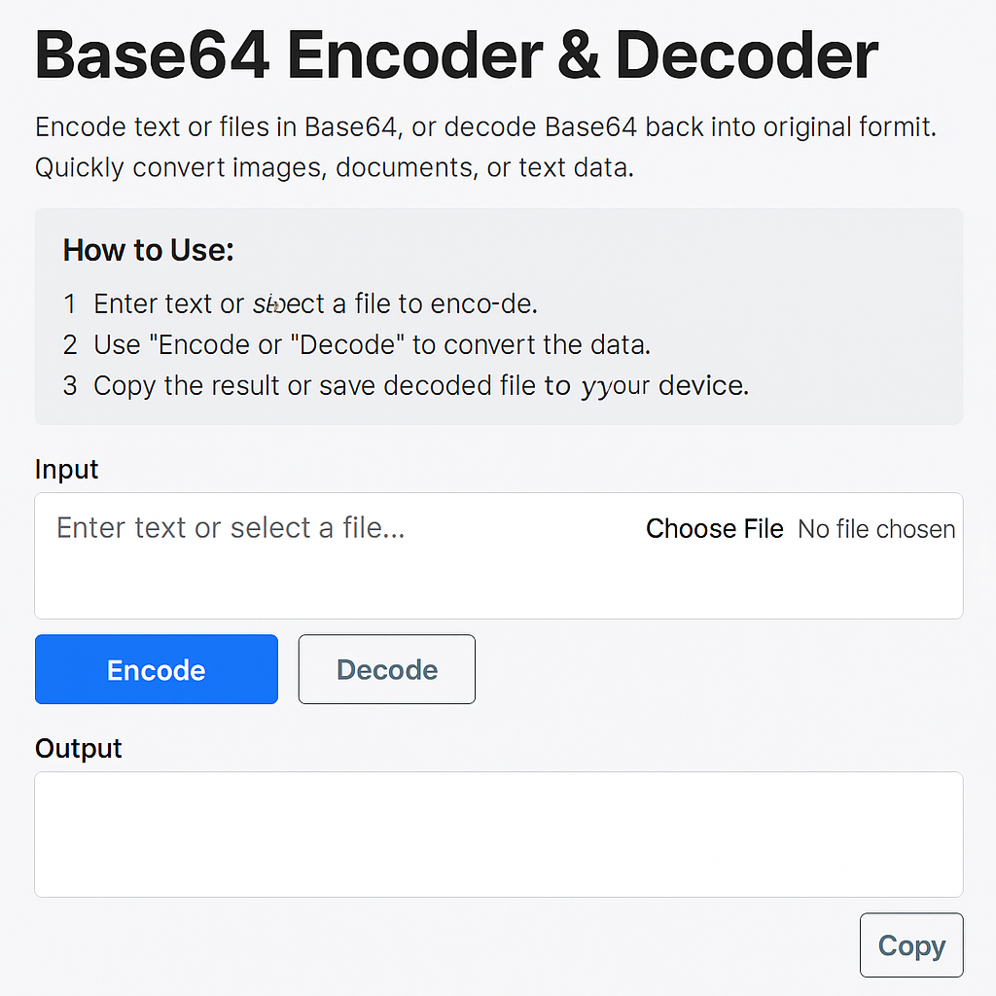Click the Output text area

coord(498,834)
